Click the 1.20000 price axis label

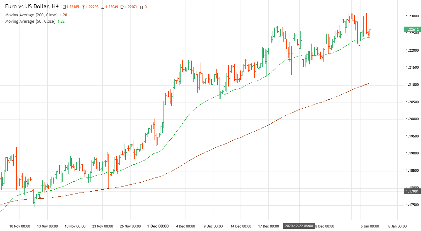pos(412,119)
